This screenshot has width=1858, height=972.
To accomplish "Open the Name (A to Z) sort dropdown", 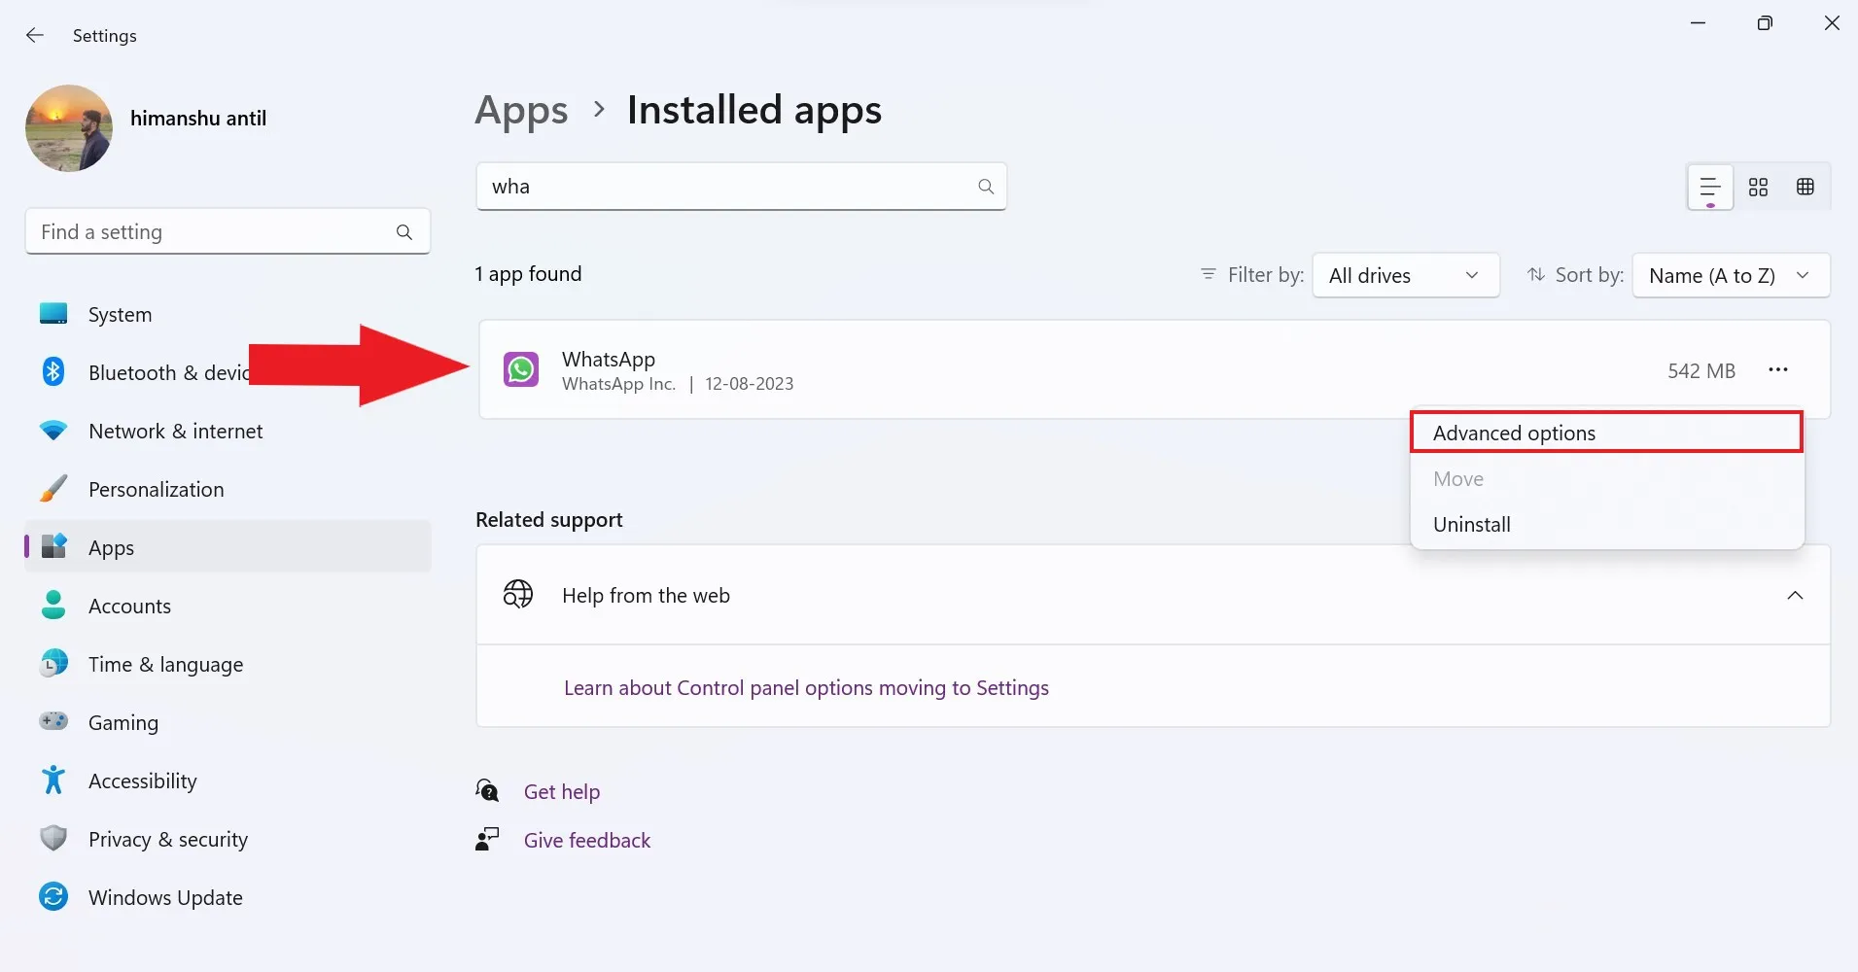I will click(x=1730, y=275).
